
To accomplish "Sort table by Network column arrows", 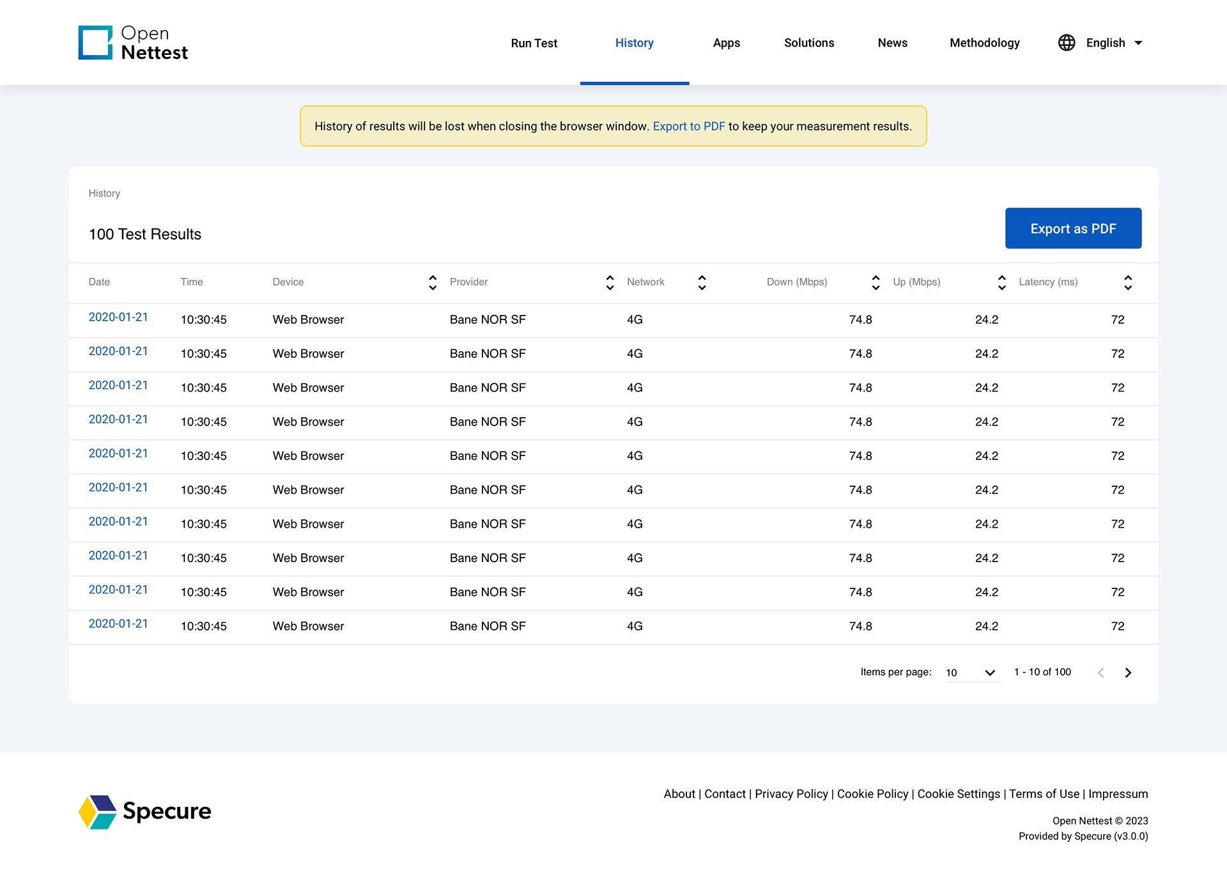I will [702, 282].
